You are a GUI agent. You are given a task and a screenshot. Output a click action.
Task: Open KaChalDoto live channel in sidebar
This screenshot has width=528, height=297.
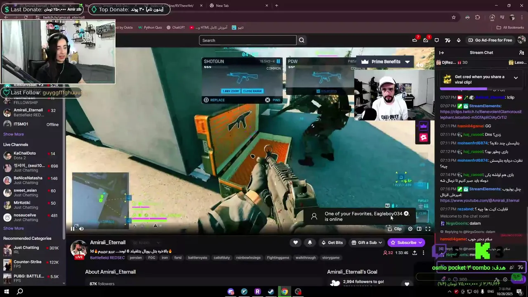(x=32, y=156)
